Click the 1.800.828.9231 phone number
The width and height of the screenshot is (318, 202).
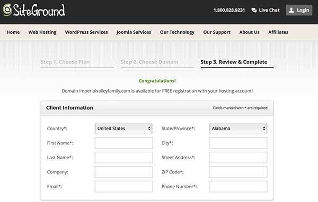[x=229, y=10]
